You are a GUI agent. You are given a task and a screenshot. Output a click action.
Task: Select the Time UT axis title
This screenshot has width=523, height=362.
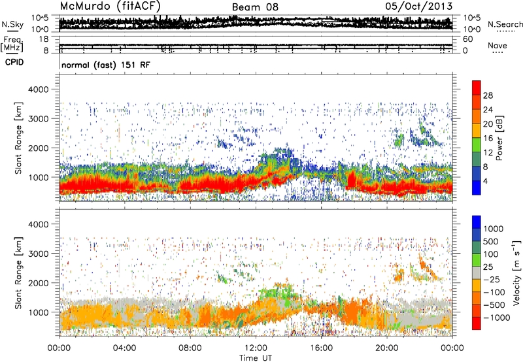click(256, 357)
